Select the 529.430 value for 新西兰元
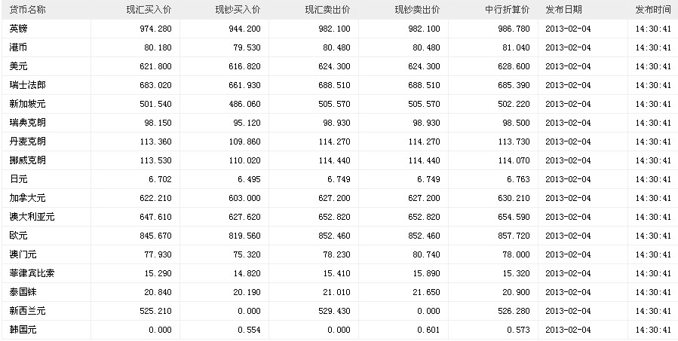678x341 pixels. coord(334,311)
